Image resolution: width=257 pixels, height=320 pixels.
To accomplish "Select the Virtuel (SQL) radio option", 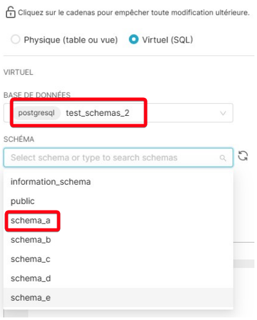I will (x=133, y=39).
